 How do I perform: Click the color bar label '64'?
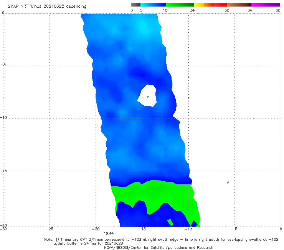tap(250, 10)
